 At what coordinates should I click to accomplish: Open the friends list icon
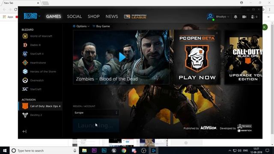click(x=253, y=17)
